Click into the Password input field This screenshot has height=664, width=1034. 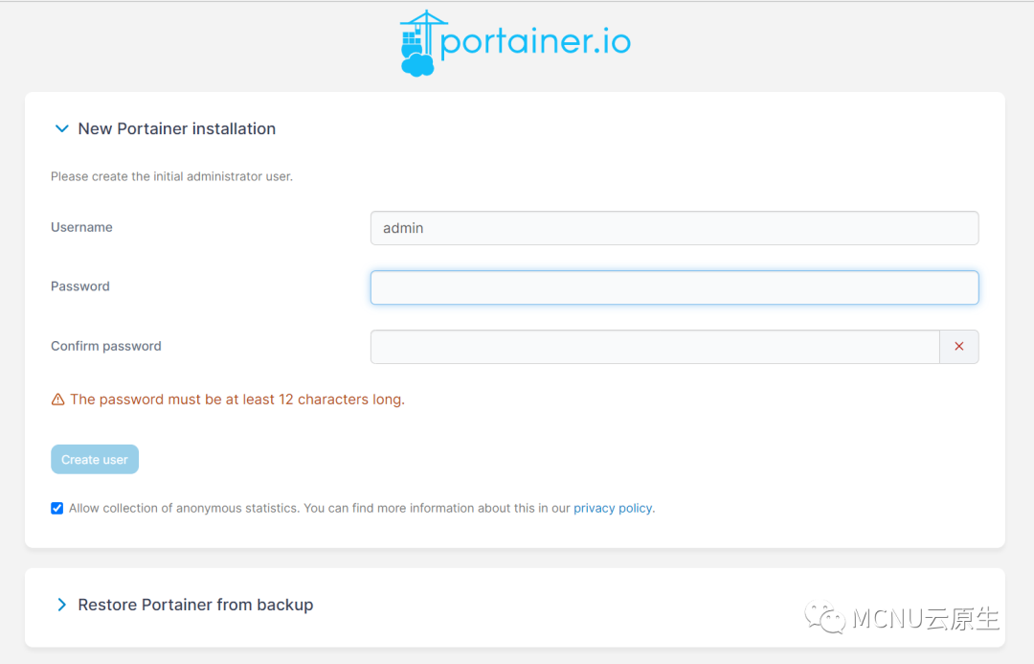pyautogui.click(x=674, y=287)
